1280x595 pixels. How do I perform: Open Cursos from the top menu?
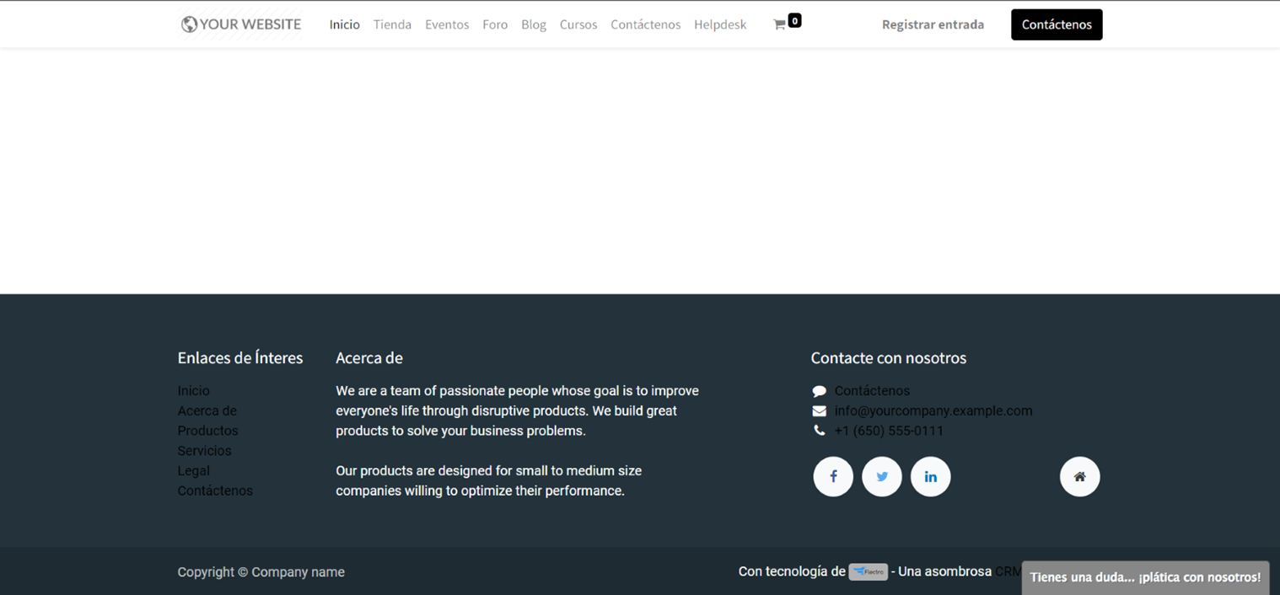(x=578, y=24)
